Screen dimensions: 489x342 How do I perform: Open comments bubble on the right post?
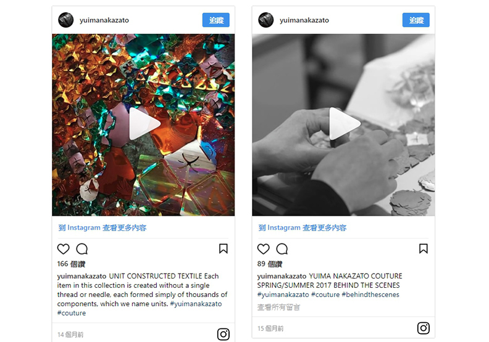282,249
